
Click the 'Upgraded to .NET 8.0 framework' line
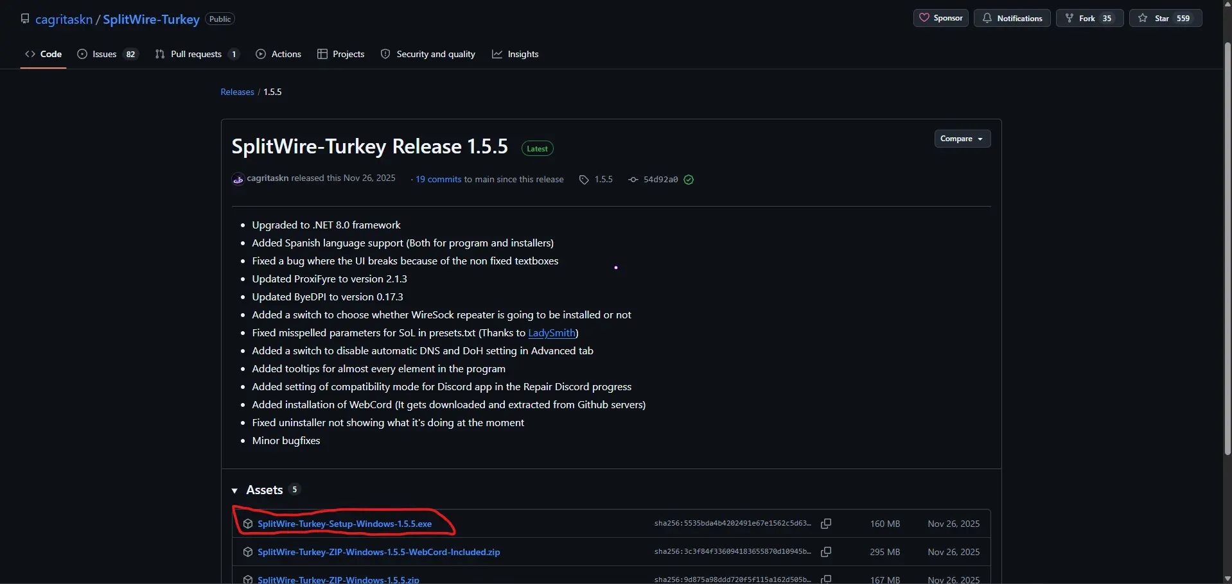pyautogui.click(x=326, y=225)
